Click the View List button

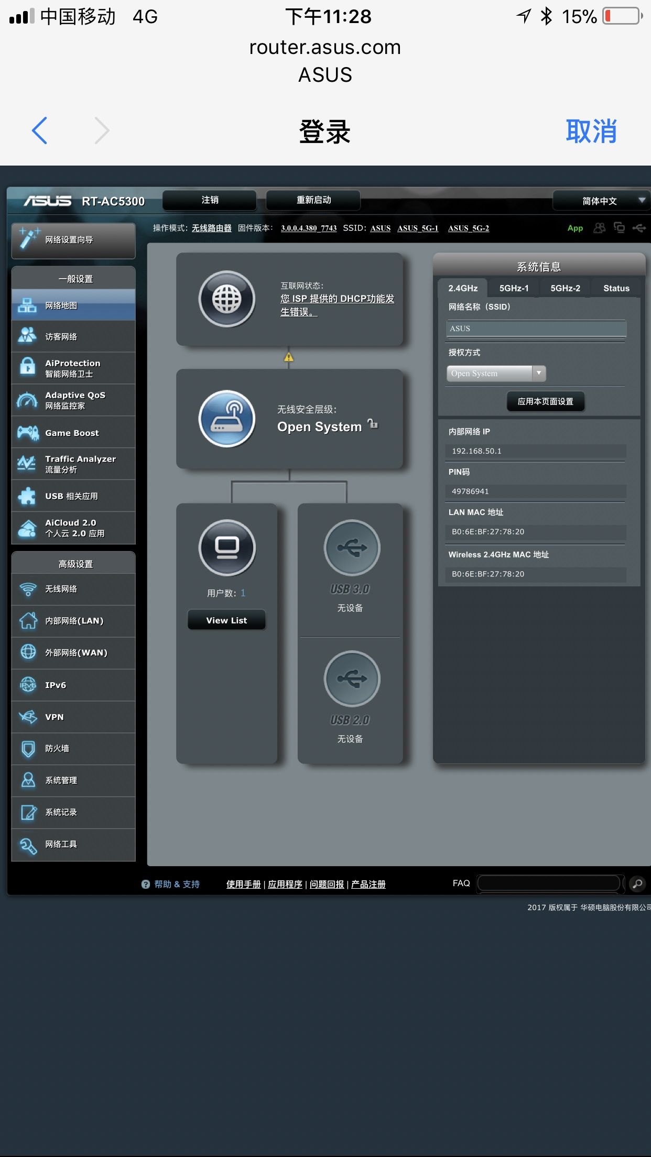[x=226, y=620]
